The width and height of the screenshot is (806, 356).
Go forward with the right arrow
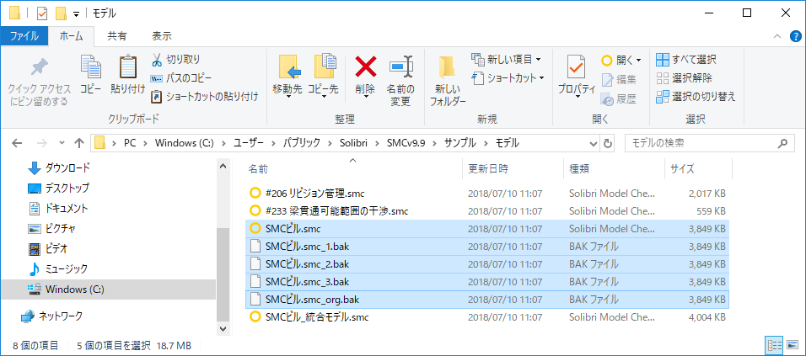tap(43, 143)
